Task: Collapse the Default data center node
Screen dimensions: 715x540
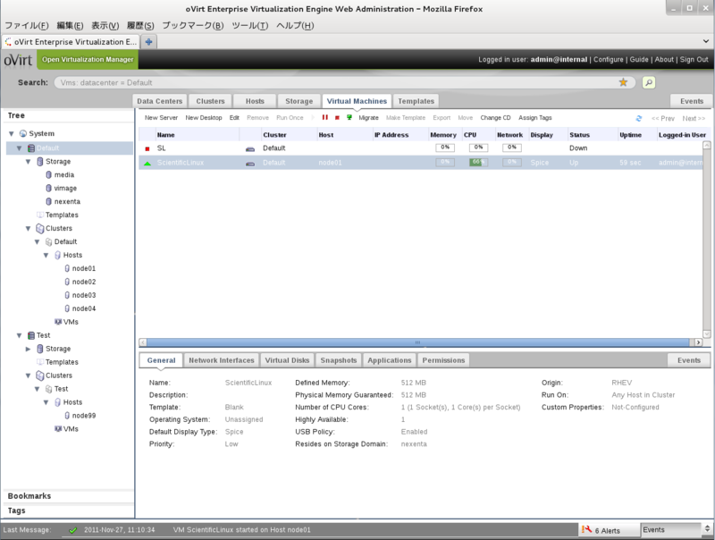Action: pyautogui.click(x=19, y=148)
